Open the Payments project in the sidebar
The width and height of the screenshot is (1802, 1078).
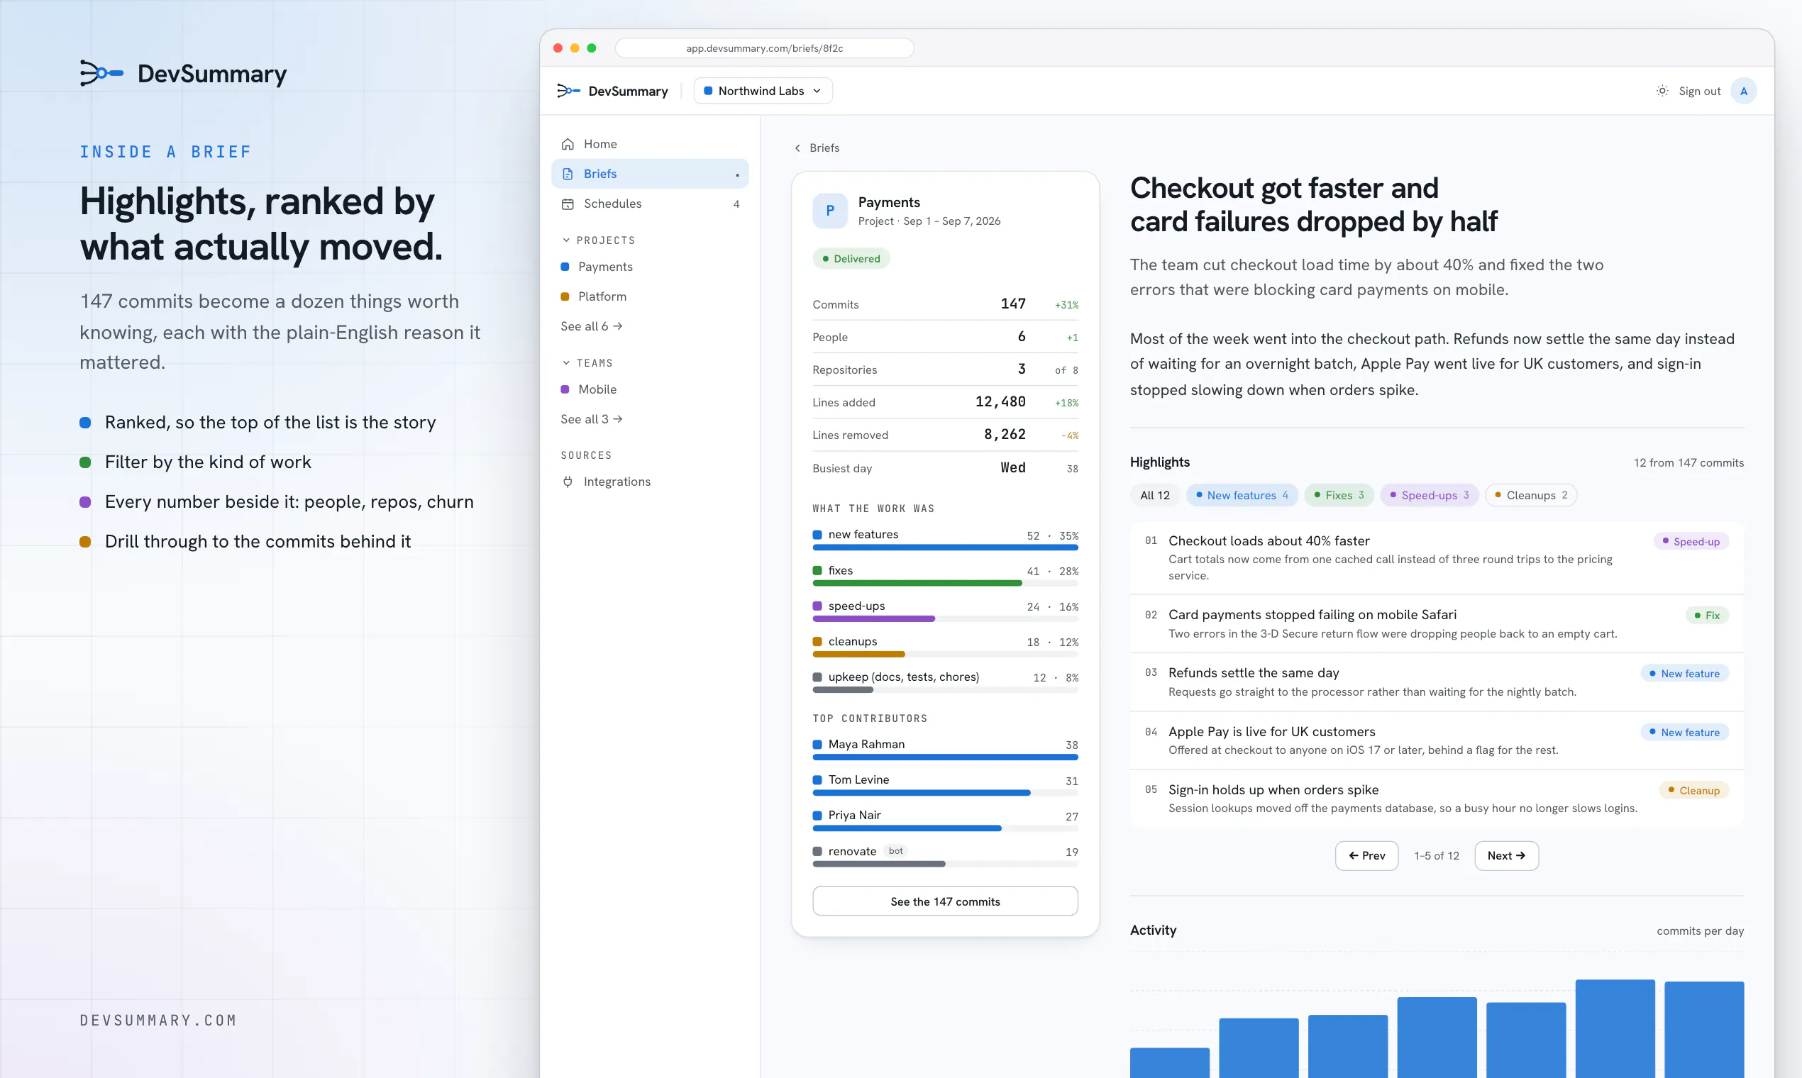point(650,267)
